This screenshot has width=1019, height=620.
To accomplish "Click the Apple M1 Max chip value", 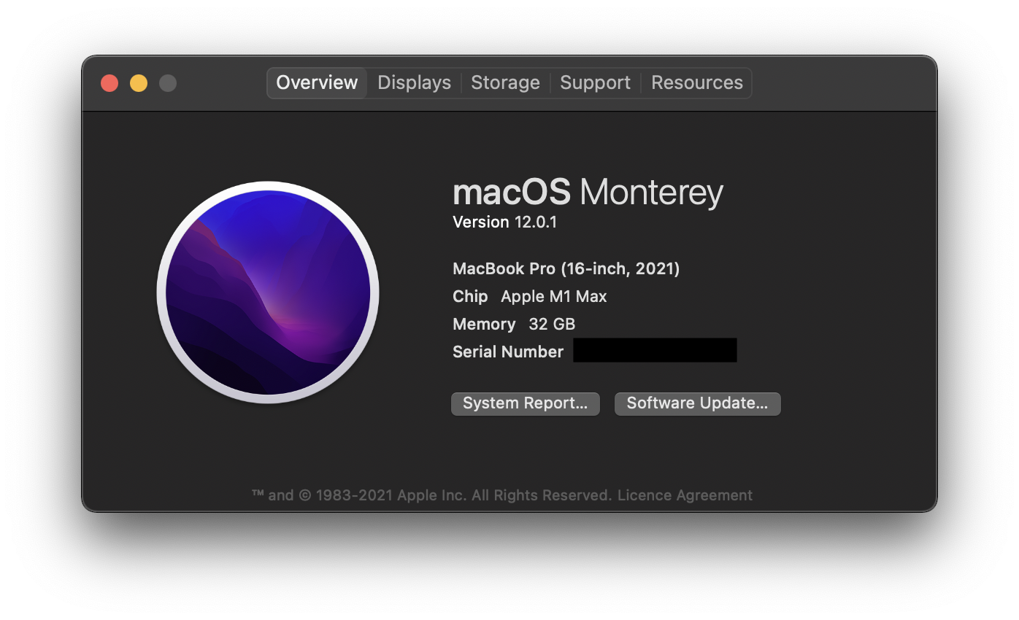I will click(554, 297).
